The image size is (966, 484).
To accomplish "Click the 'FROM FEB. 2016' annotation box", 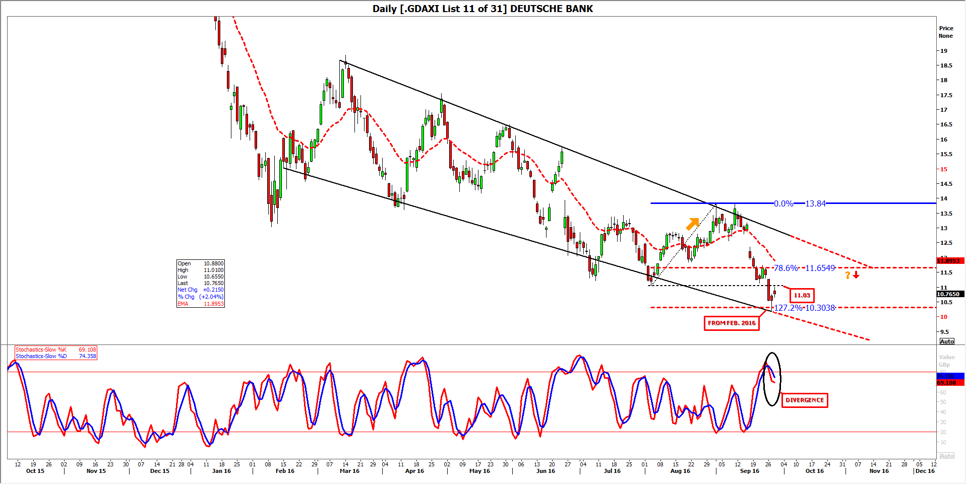I will (x=732, y=323).
